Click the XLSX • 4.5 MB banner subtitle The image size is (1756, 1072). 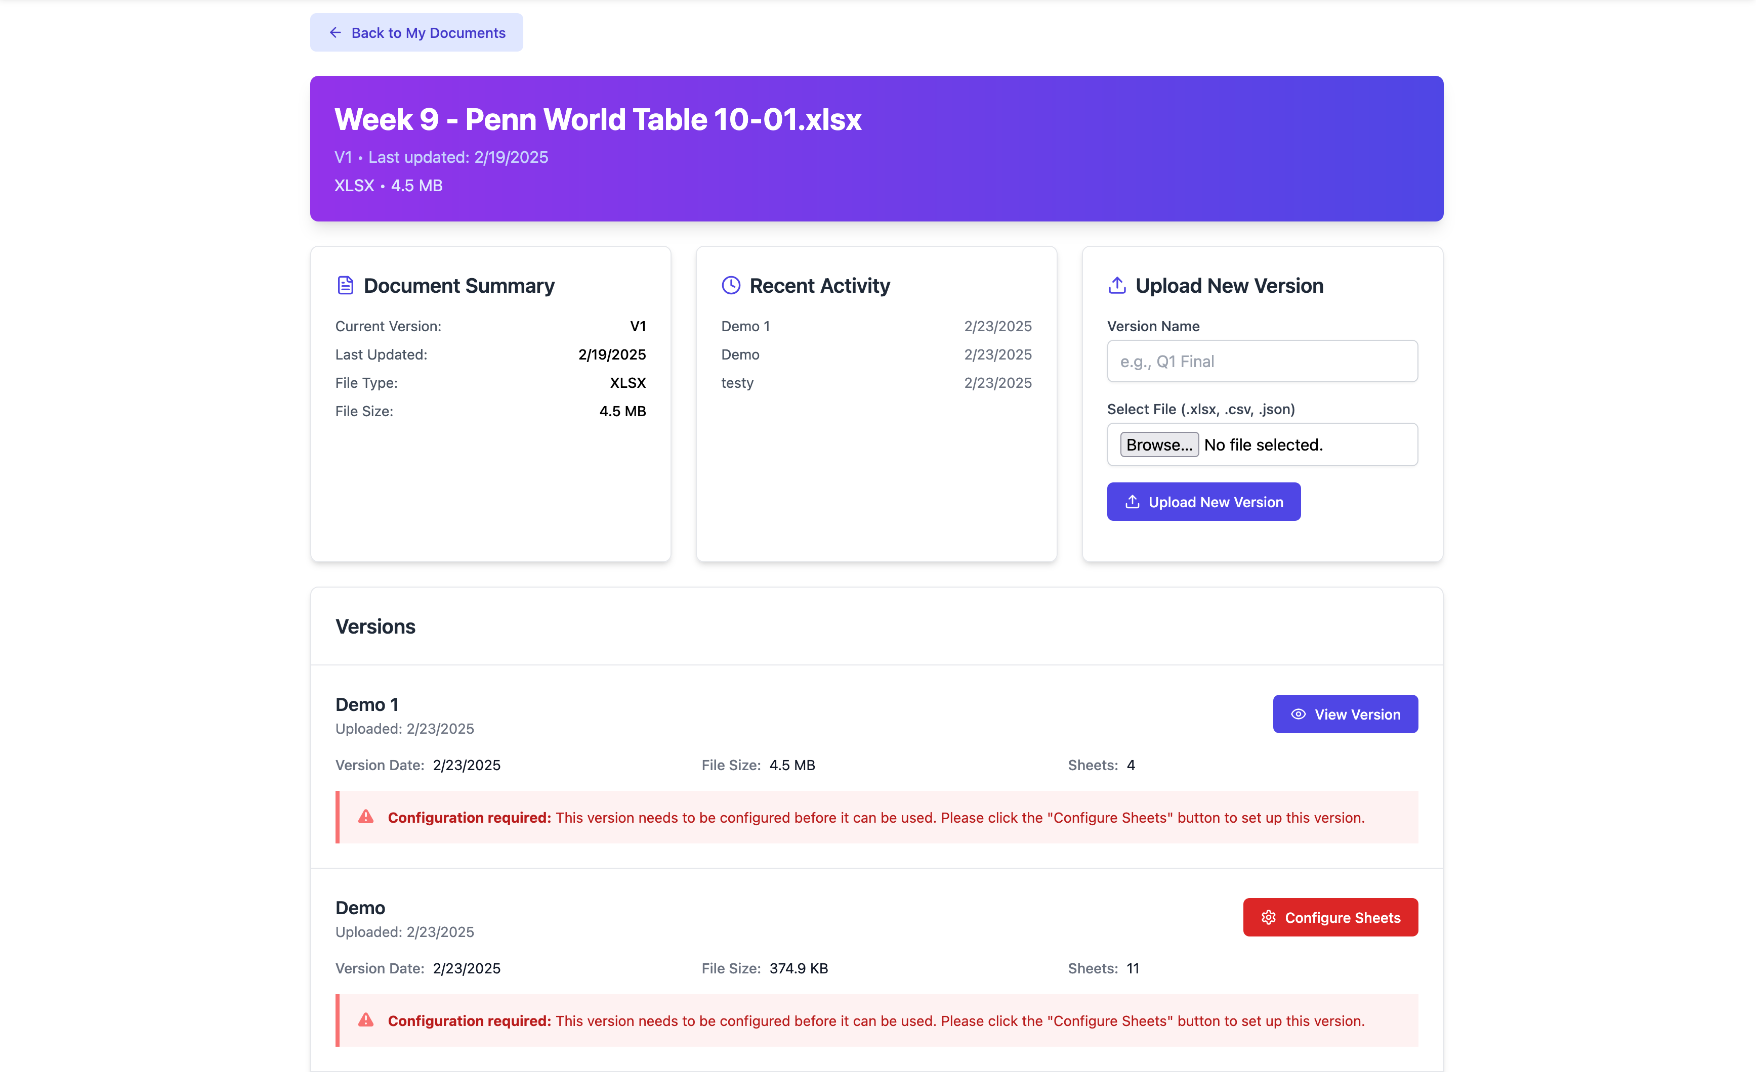[x=389, y=185]
